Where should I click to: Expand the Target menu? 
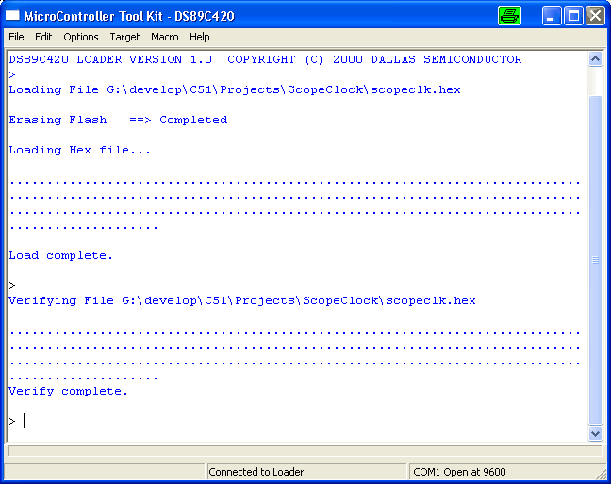(x=124, y=37)
